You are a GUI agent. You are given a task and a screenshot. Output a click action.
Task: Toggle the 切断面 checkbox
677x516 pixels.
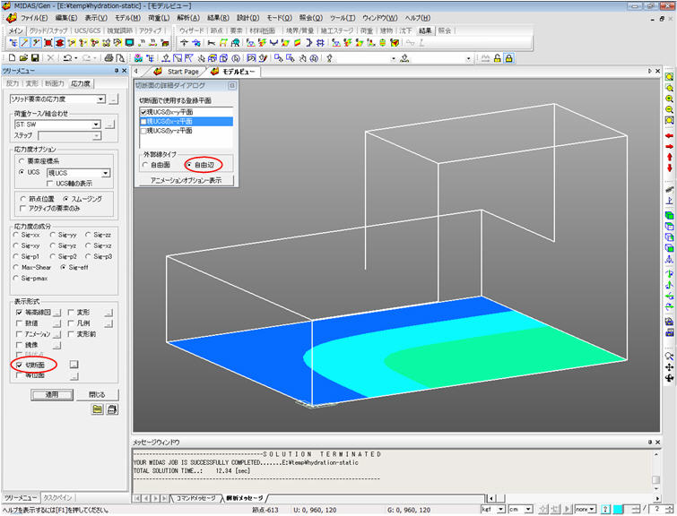[x=19, y=365]
